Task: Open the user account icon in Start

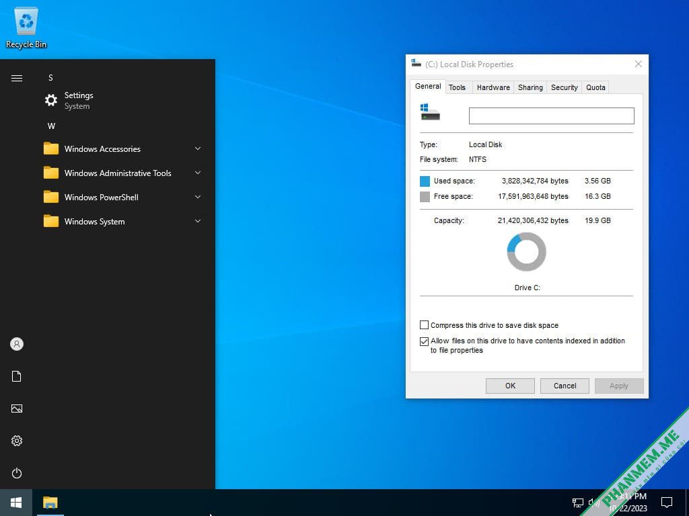Action: click(17, 344)
